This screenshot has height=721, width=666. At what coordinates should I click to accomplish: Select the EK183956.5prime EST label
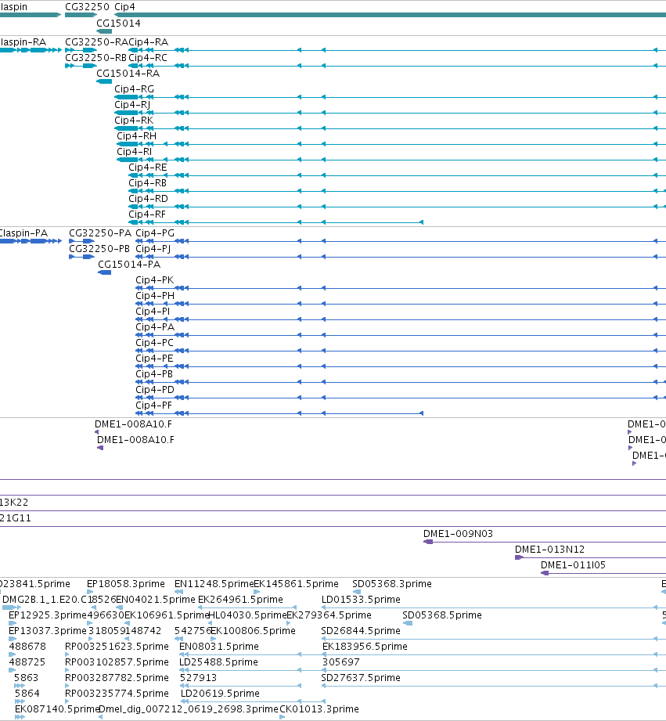(365, 647)
